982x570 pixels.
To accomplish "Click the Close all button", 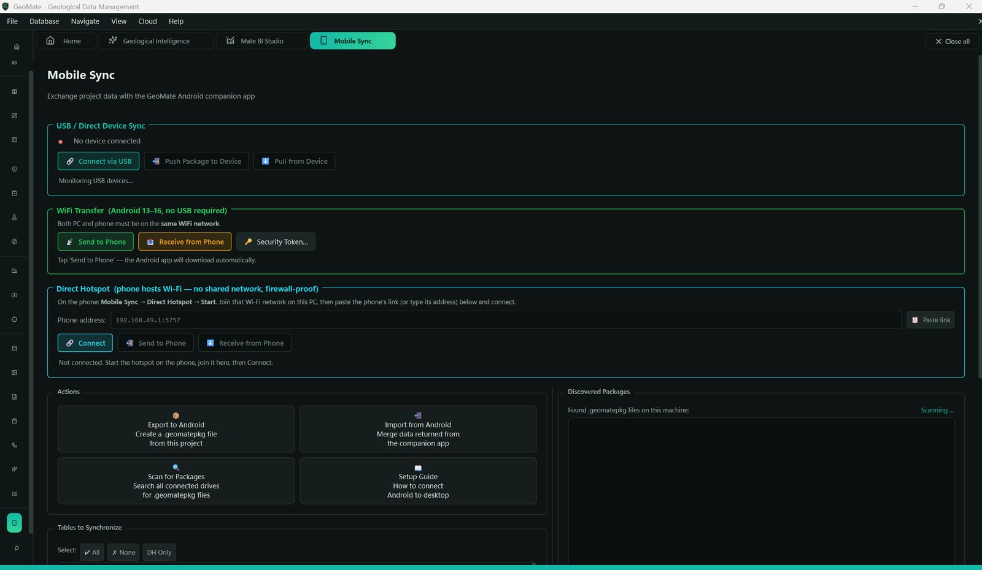I will click(952, 42).
